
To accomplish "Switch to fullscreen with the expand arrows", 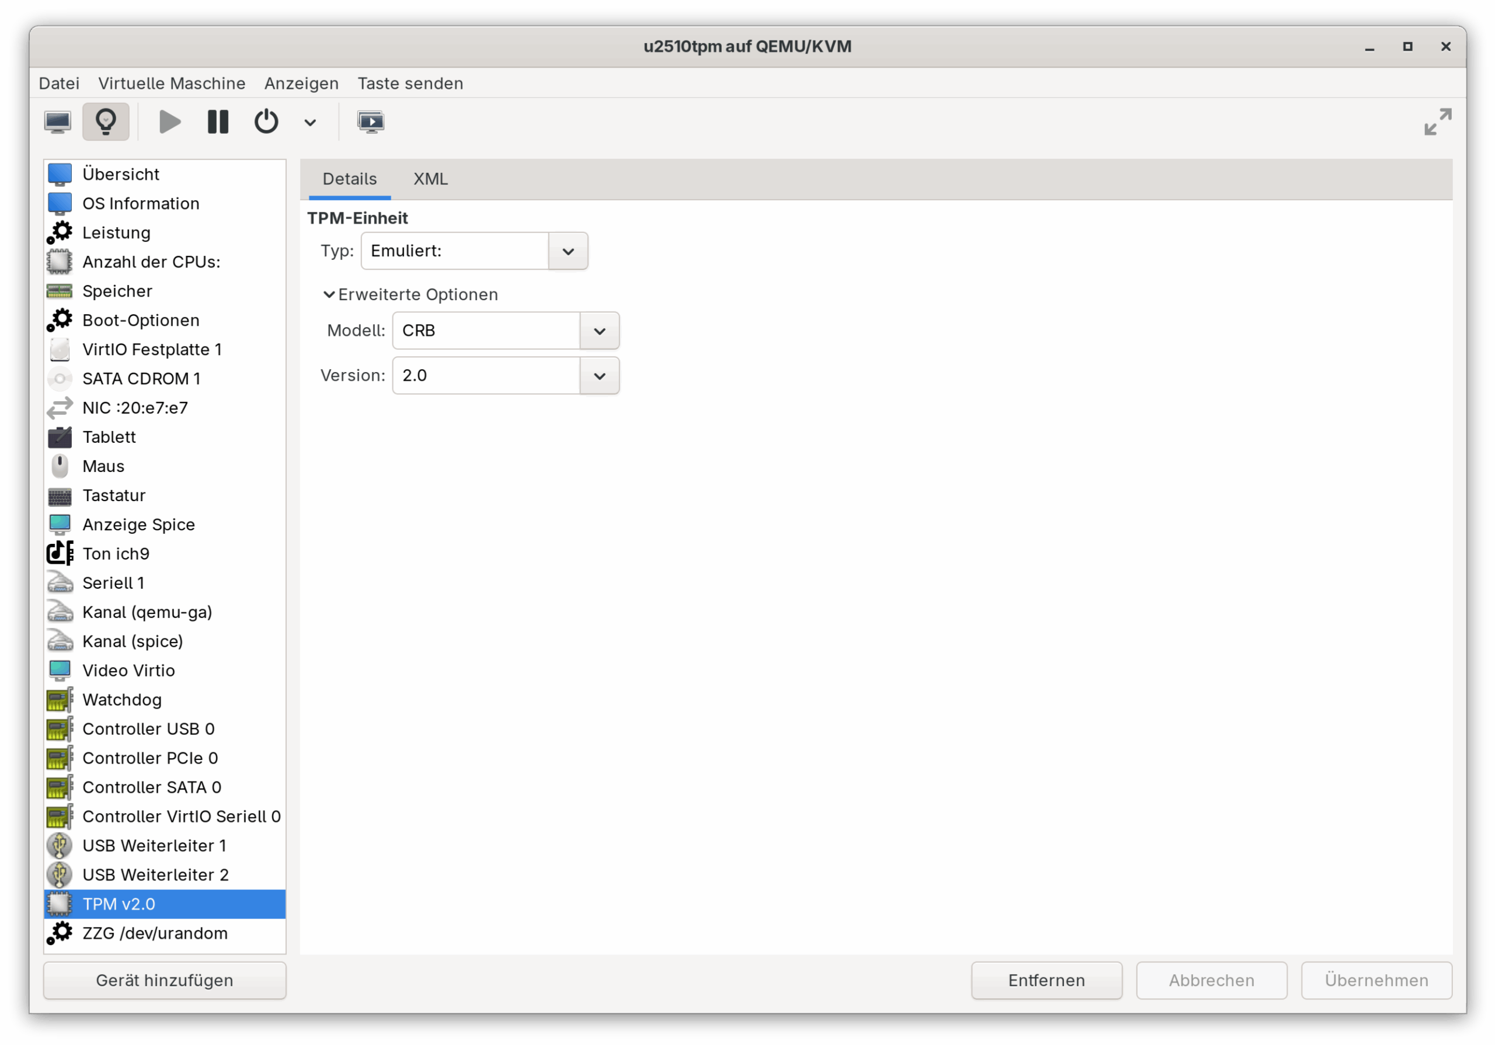I will point(1437,121).
